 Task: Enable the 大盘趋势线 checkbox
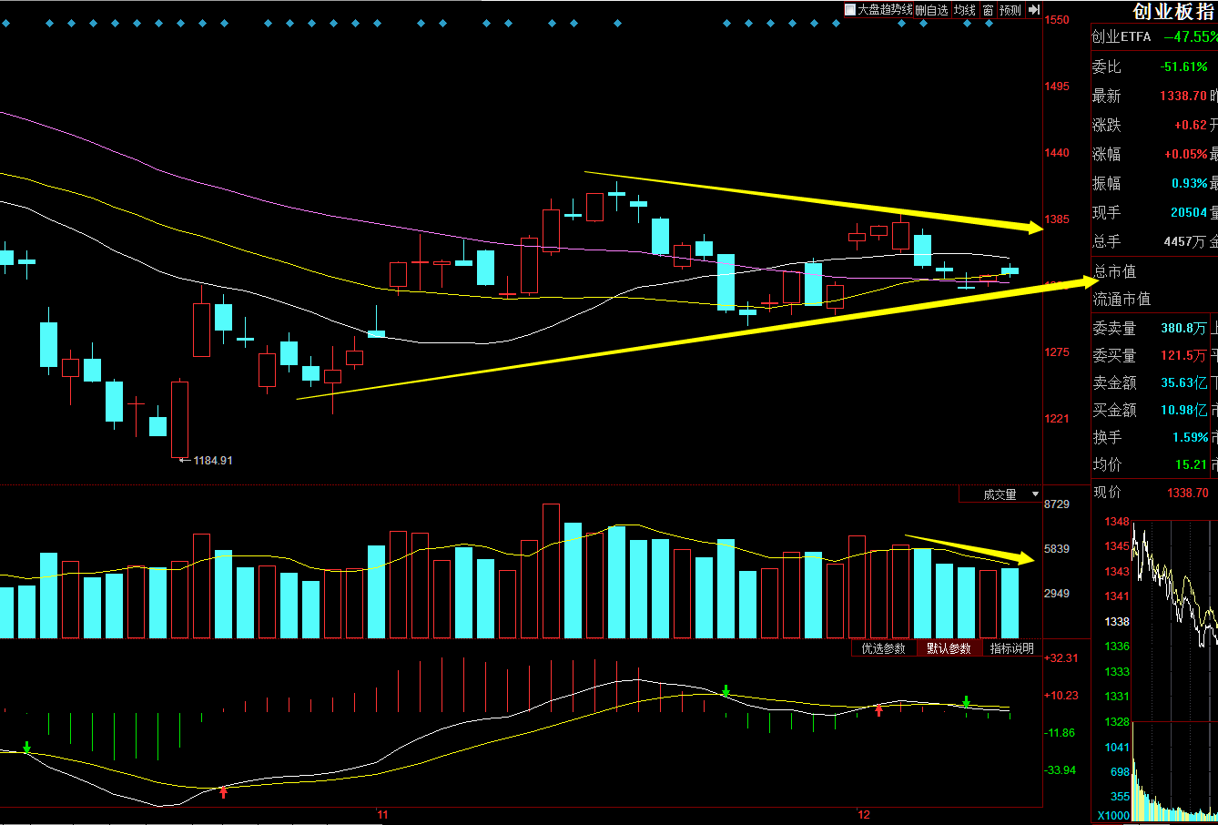click(x=850, y=10)
